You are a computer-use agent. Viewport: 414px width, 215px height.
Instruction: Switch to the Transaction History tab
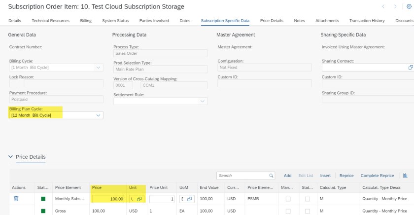point(367,20)
